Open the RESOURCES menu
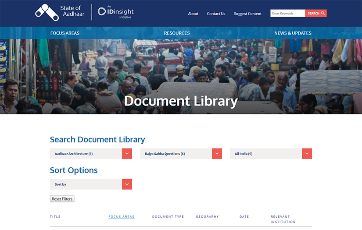The width and height of the screenshot is (362, 230). click(177, 33)
